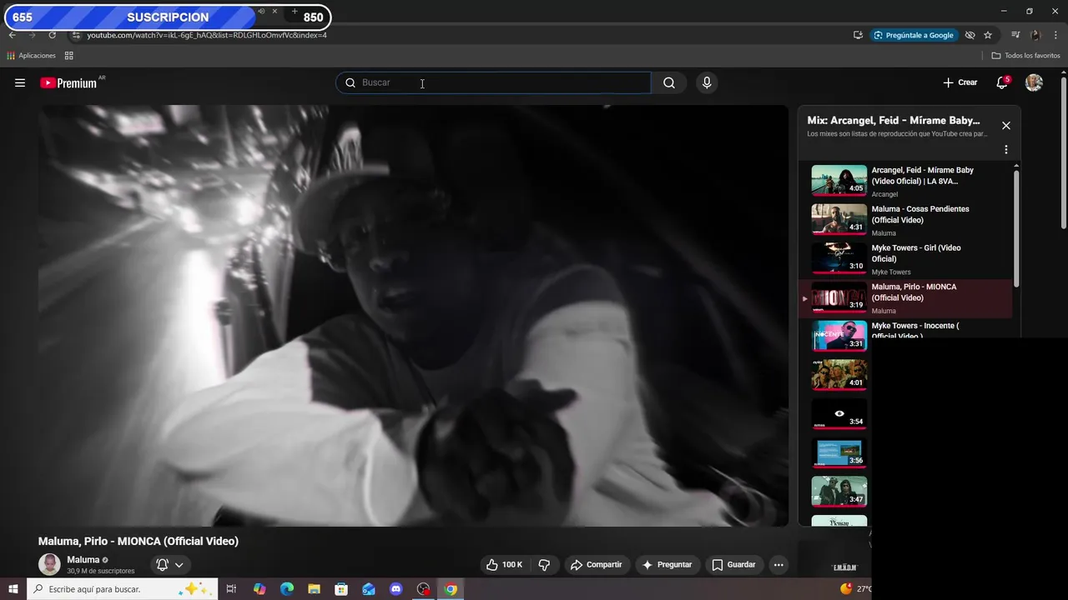Click the install/cast icon in address bar
Image resolution: width=1068 pixels, height=600 pixels.
point(858,35)
